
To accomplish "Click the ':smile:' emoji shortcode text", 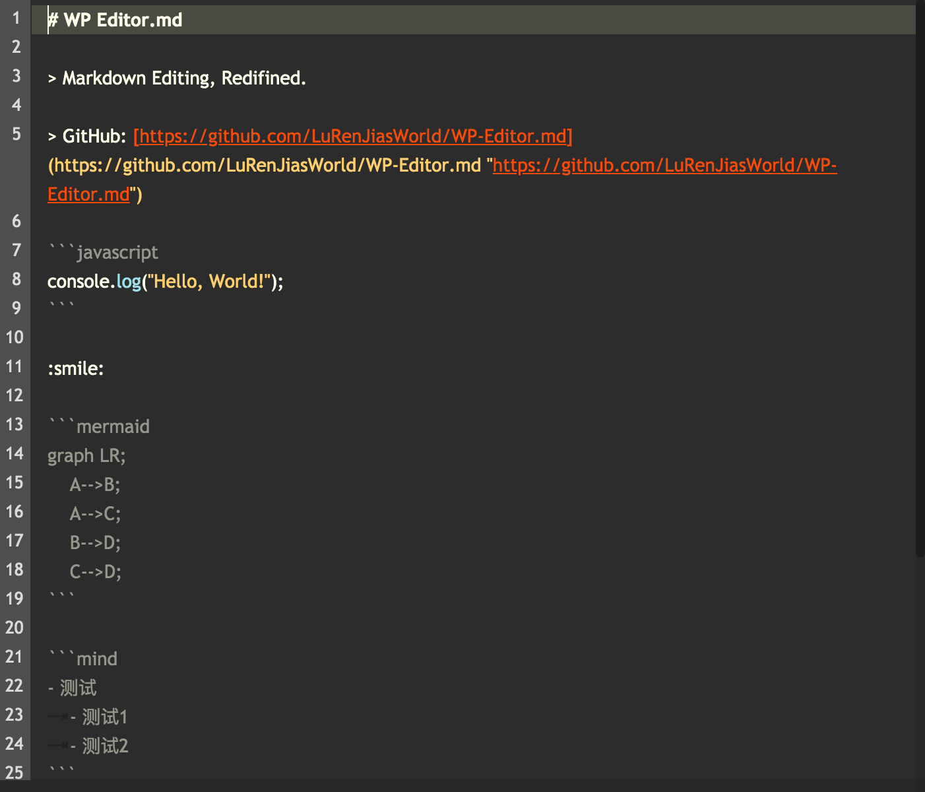I will (x=76, y=368).
